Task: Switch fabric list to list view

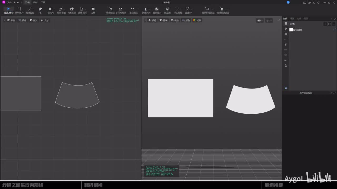Action: (334, 24)
